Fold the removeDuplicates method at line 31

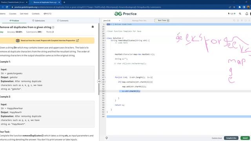pyautogui.click(x=105, y=40)
